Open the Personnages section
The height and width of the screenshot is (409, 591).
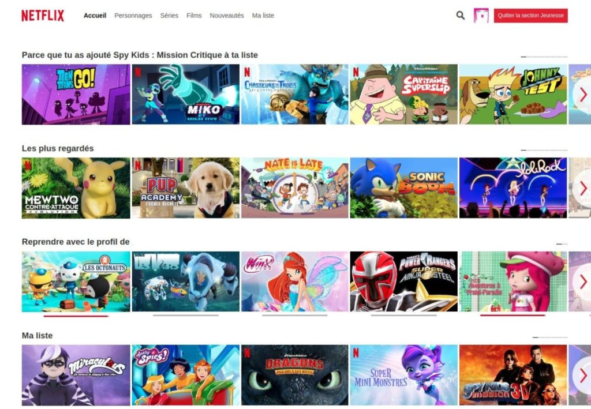[x=133, y=16]
